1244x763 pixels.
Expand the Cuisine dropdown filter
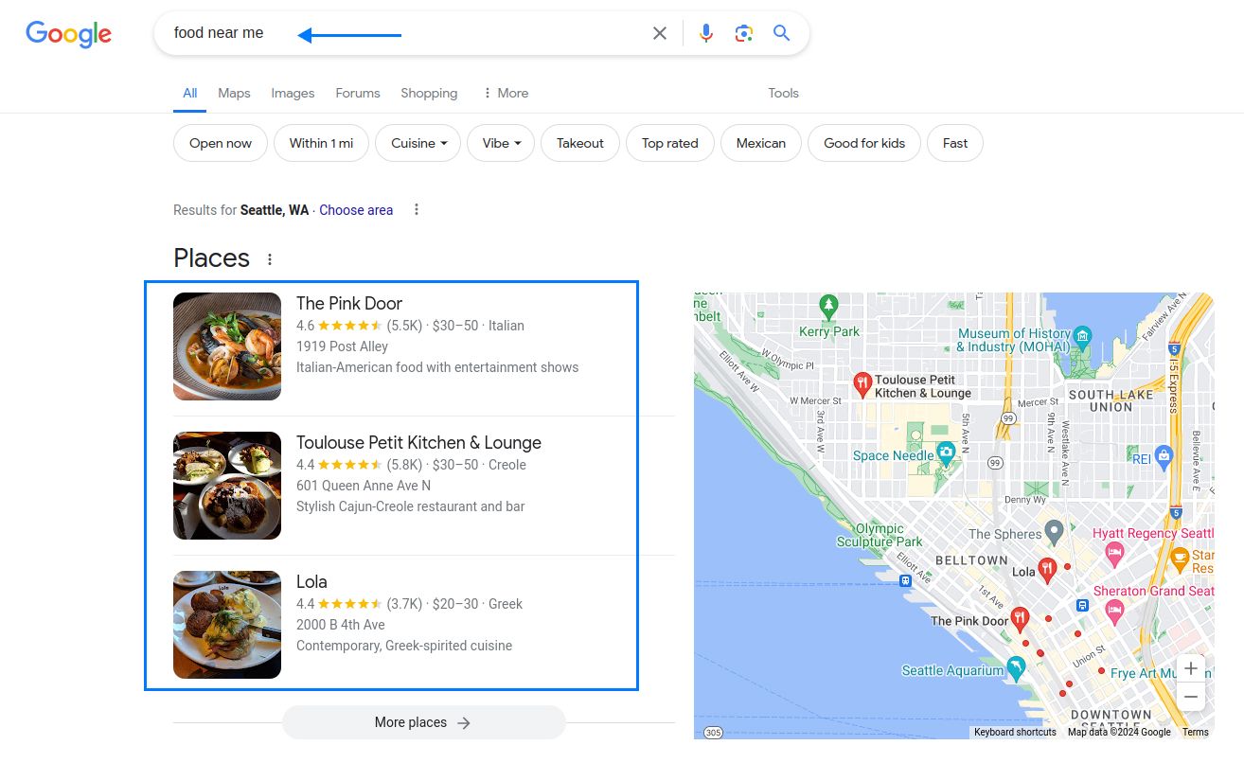pyautogui.click(x=418, y=143)
